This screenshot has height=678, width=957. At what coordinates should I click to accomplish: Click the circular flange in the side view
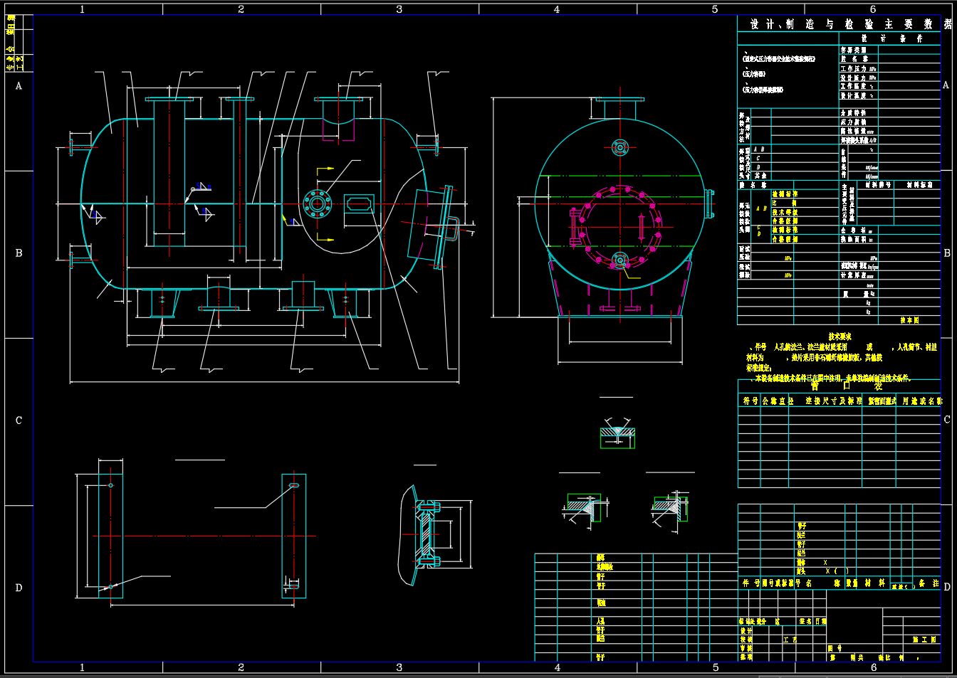317,203
